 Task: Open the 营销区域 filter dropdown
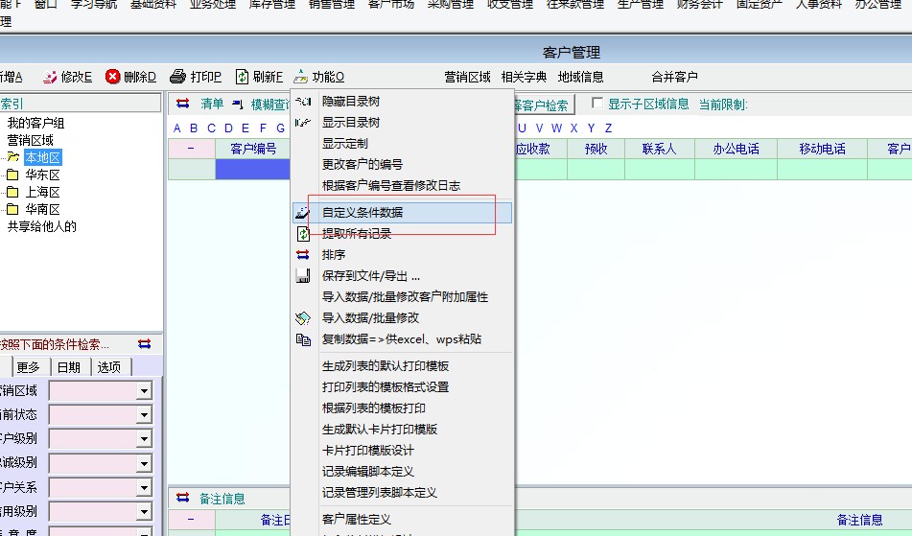point(144,391)
